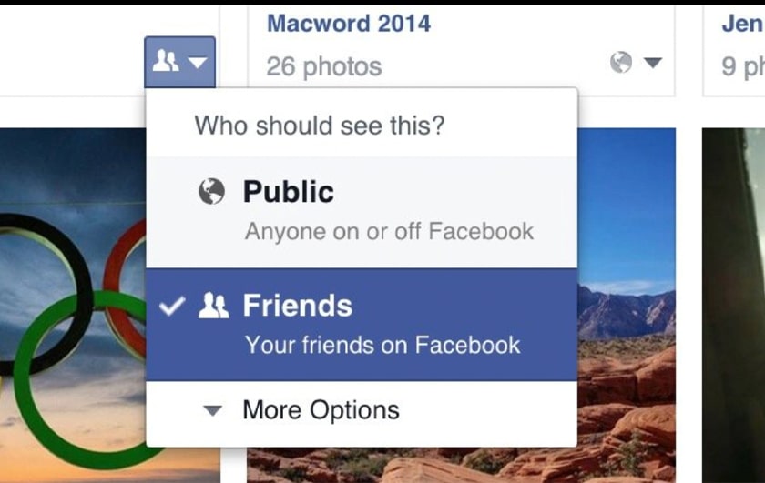Click the friends icon in Friends option
Image resolution: width=765 pixels, height=483 pixels.
[x=213, y=306]
